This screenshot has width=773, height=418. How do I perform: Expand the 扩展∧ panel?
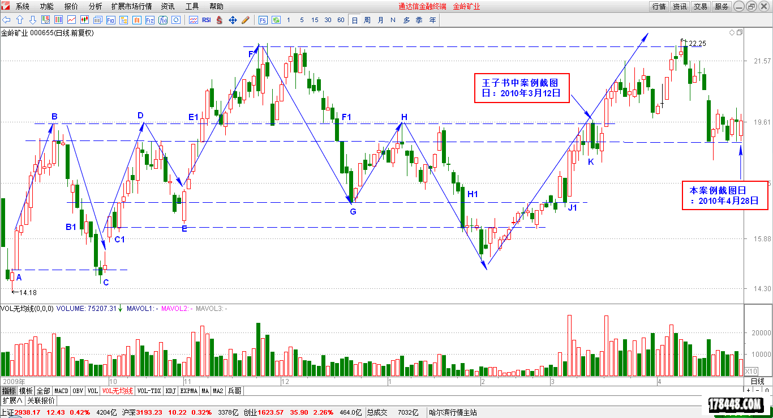(12, 400)
